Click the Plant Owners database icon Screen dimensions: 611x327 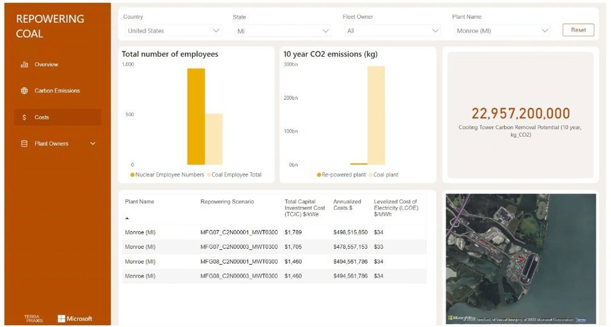point(24,144)
